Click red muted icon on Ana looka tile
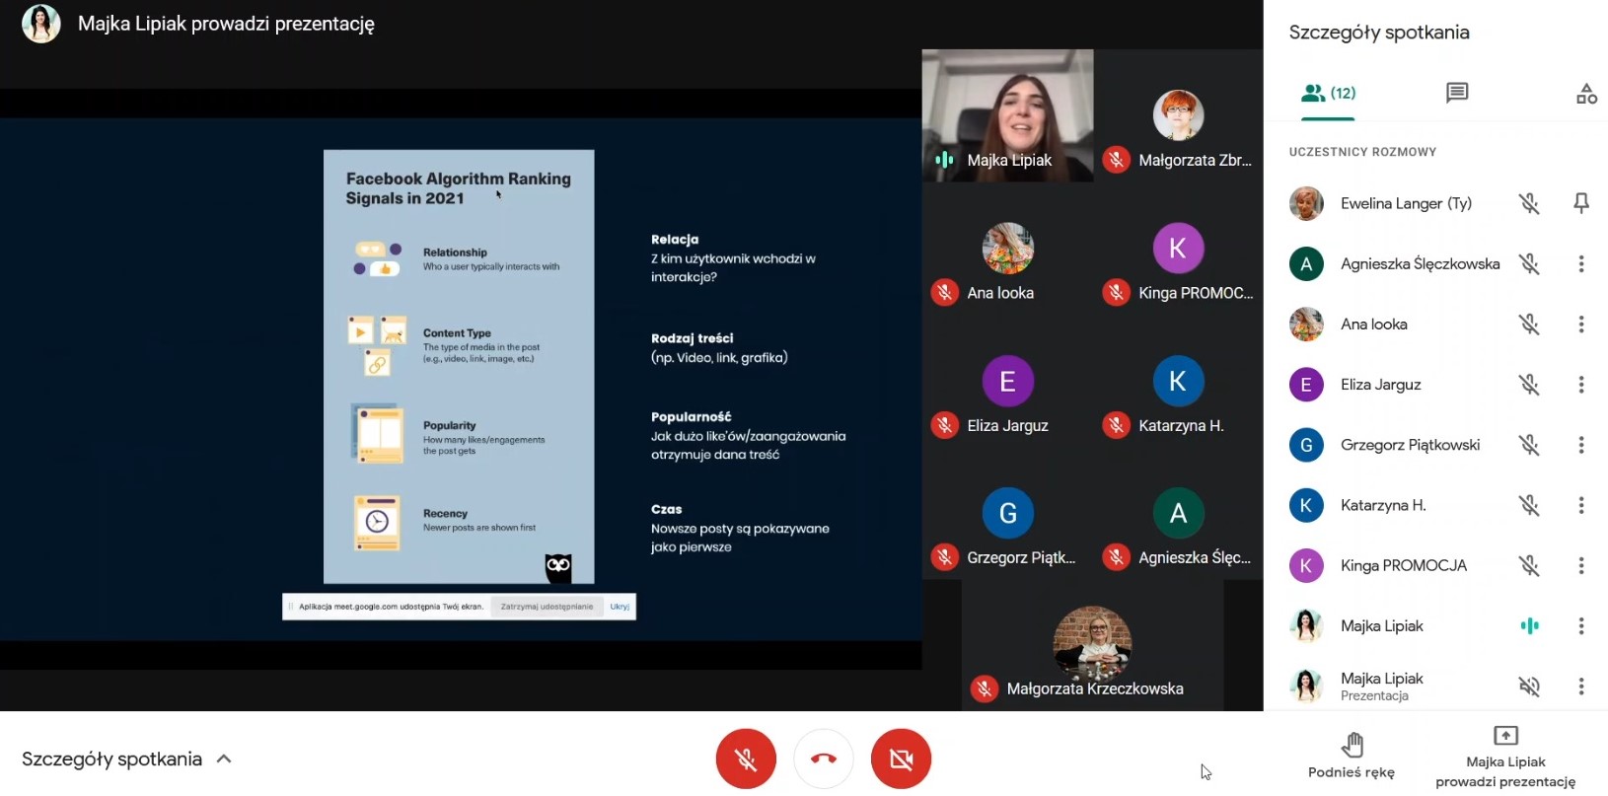The height and width of the screenshot is (796, 1608). 945,292
